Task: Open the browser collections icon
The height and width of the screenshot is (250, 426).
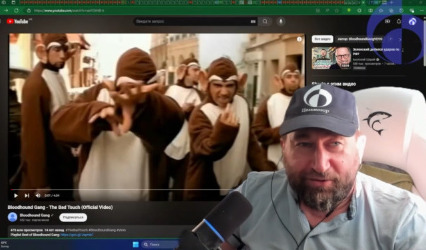Action: [391, 11]
